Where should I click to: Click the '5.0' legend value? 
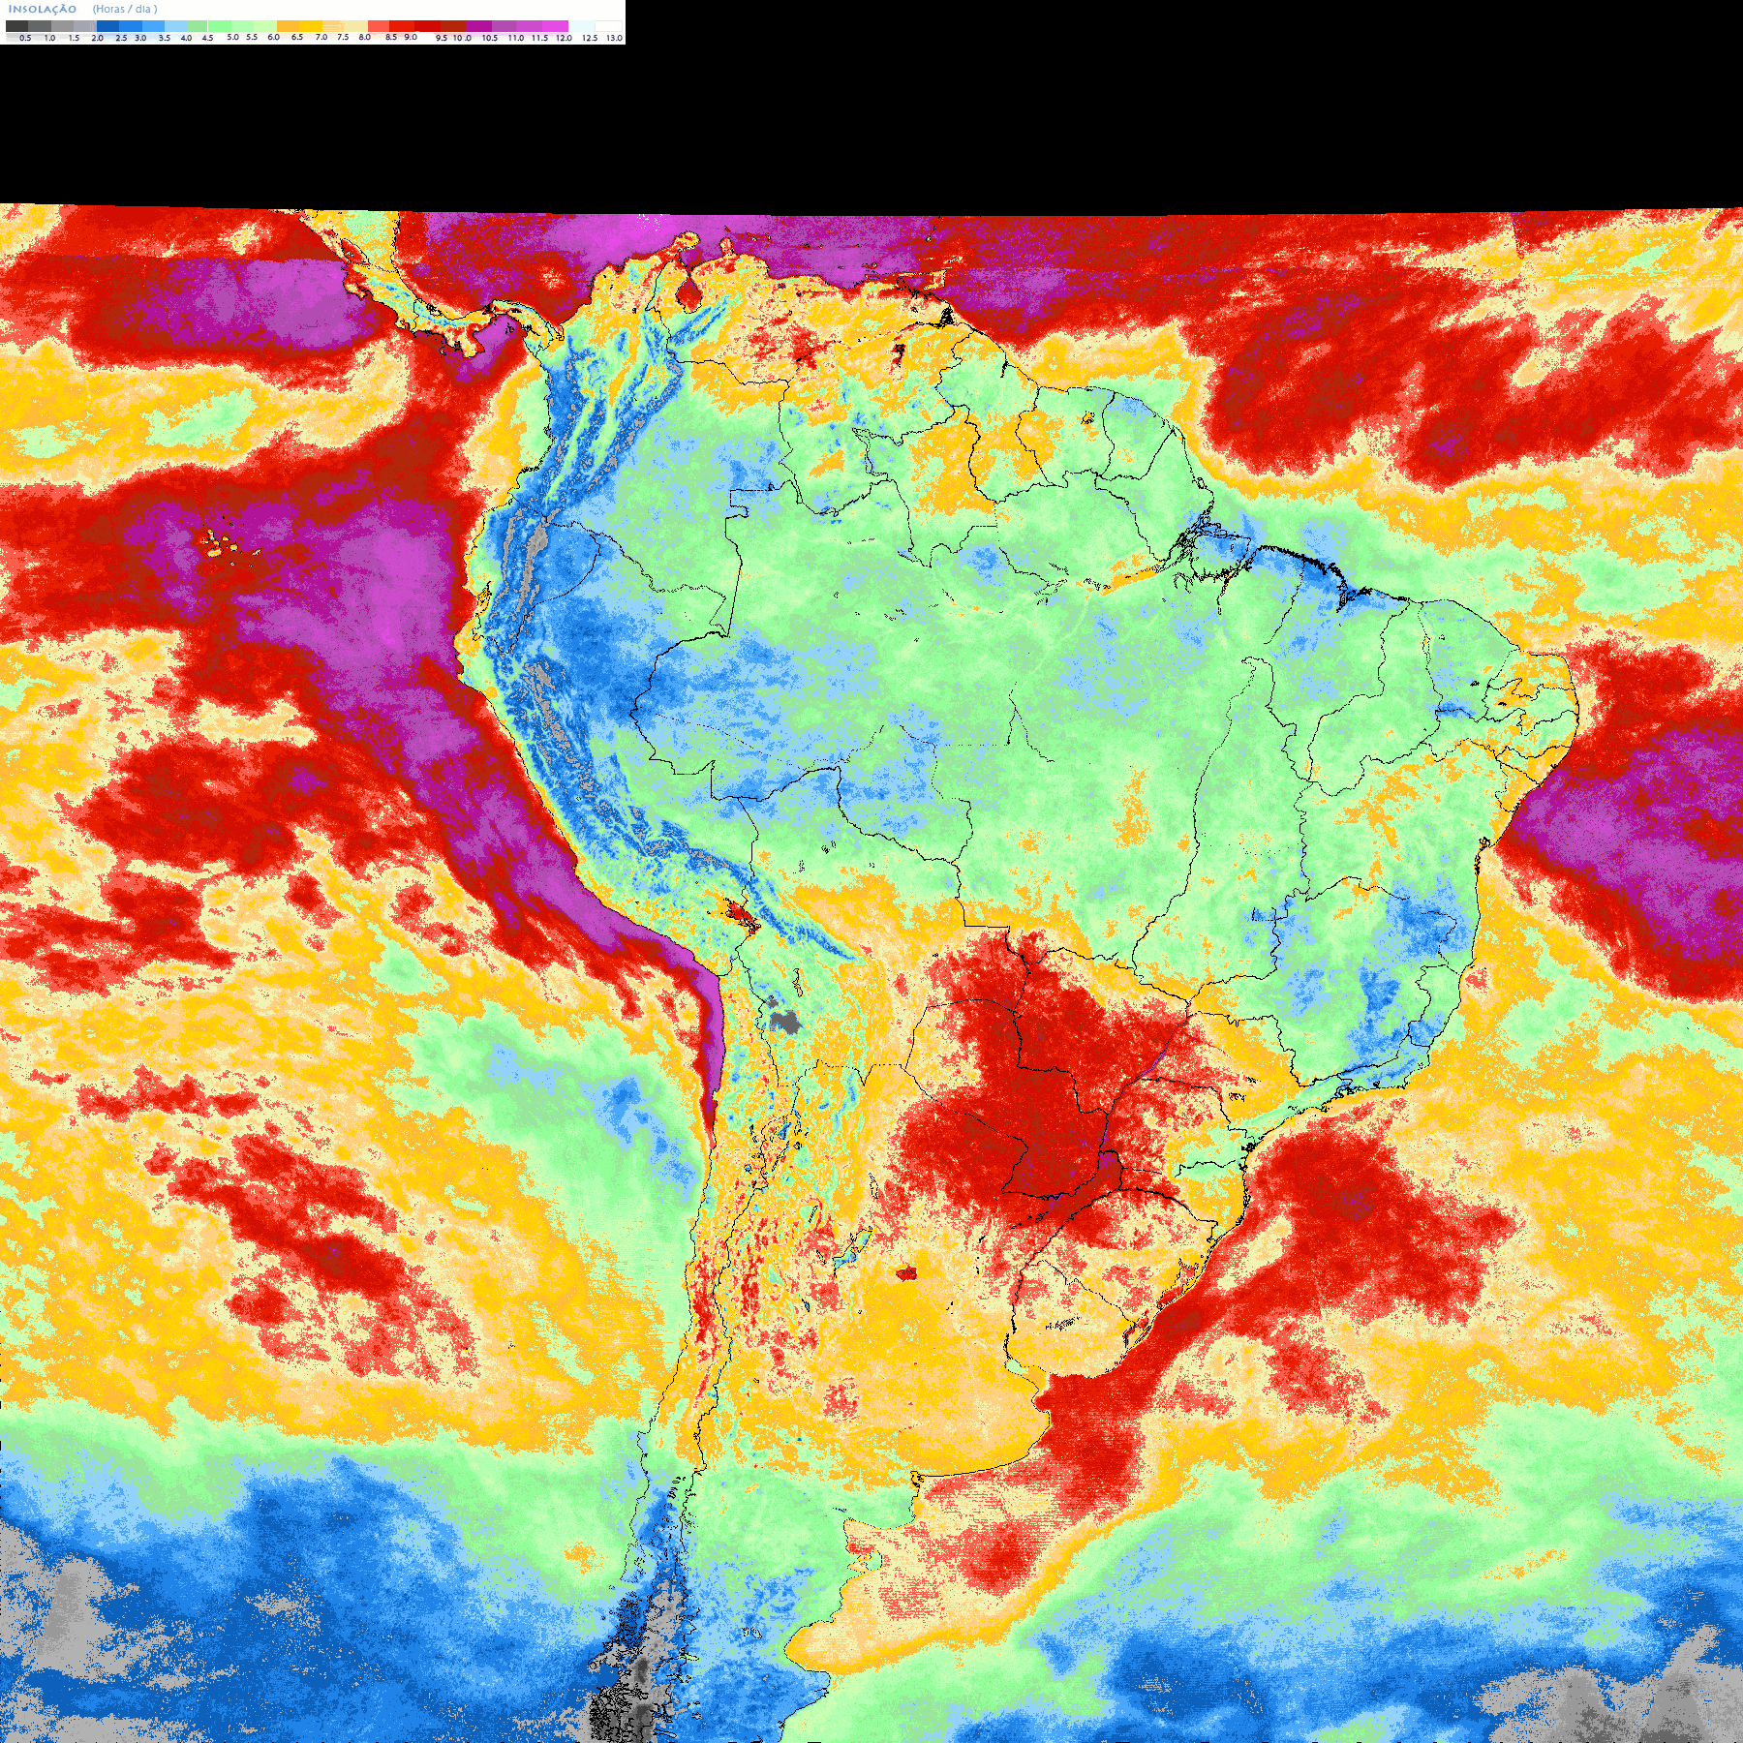pyautogui.click(x=232, y=37)
